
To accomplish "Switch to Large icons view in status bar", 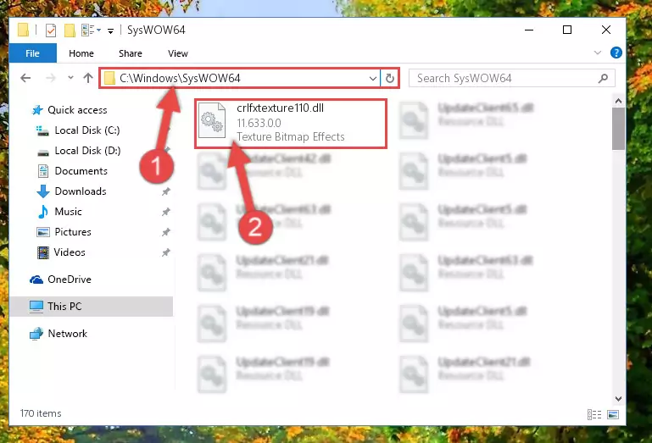I will 613,414.
